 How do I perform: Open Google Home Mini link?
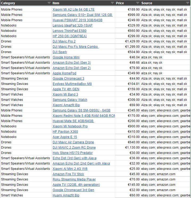(x=66, y=57)
